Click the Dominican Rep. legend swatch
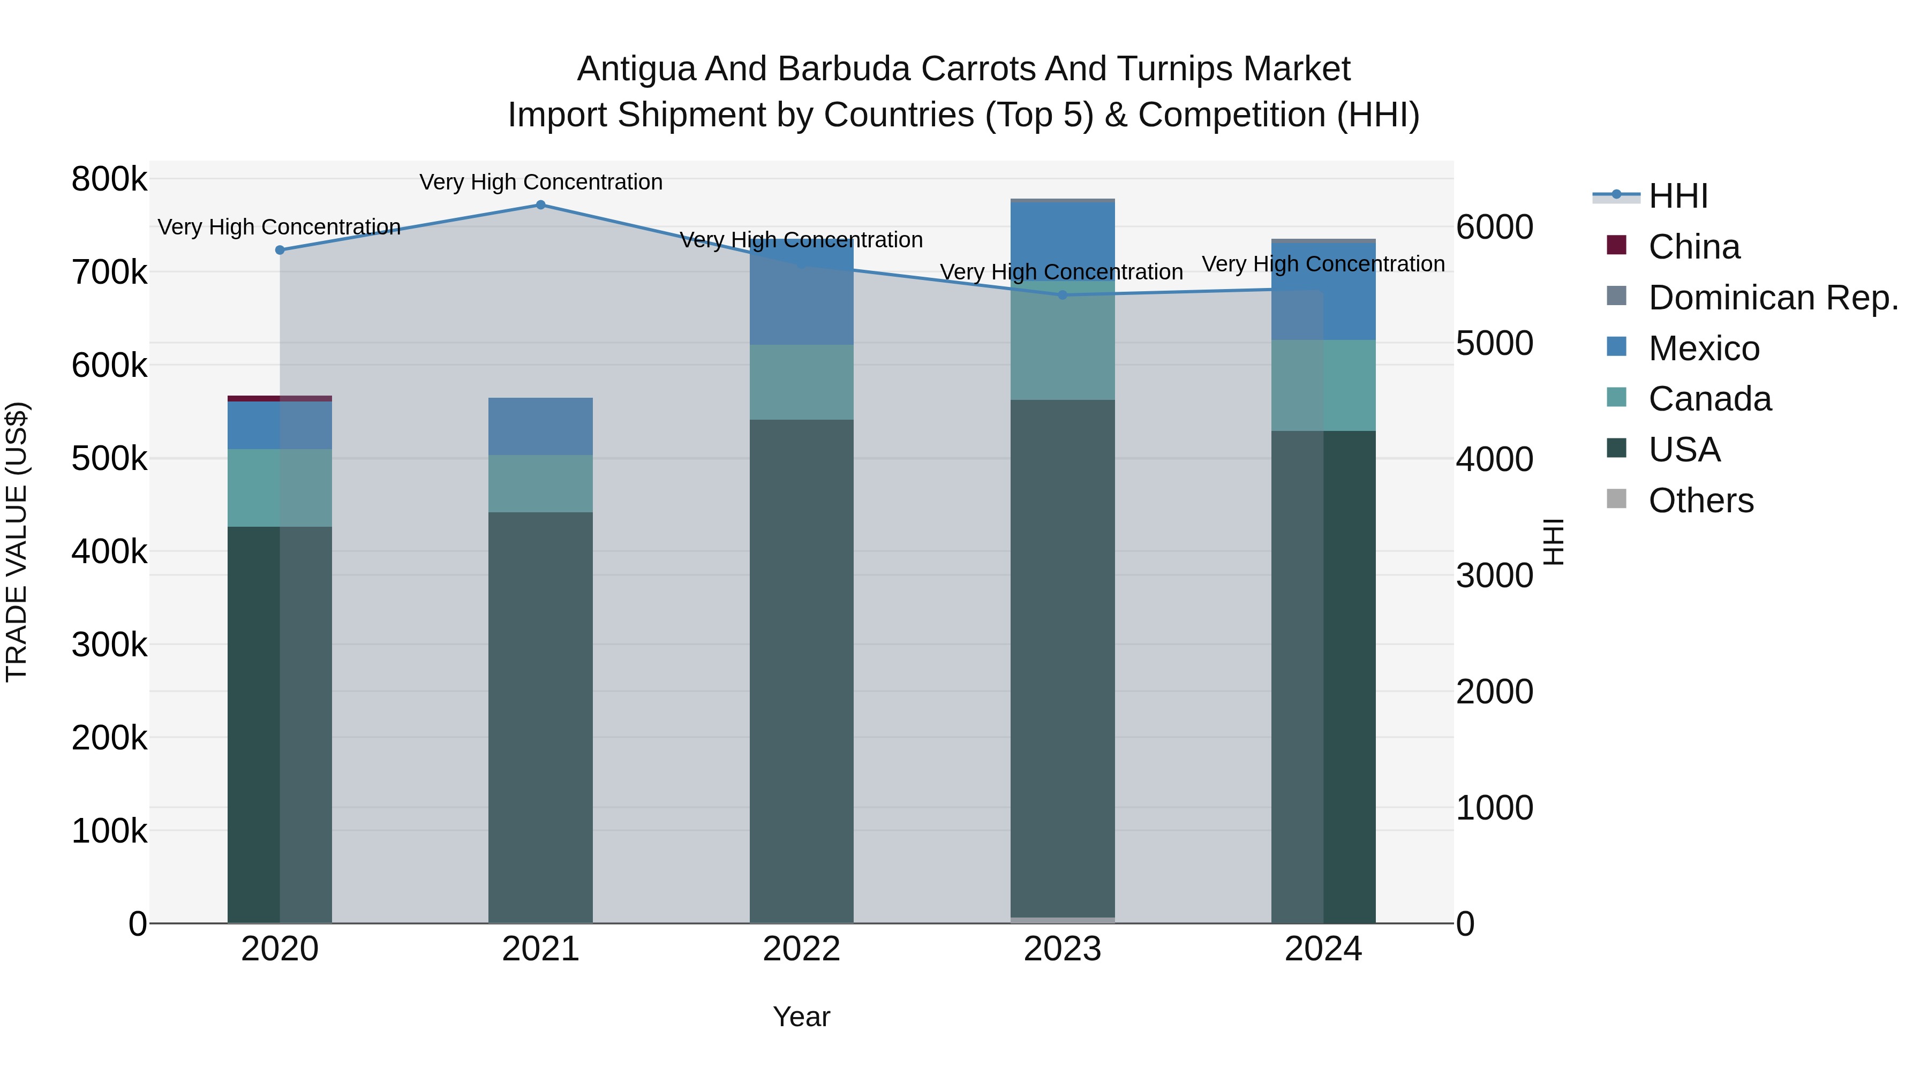 pos(1617,296)
